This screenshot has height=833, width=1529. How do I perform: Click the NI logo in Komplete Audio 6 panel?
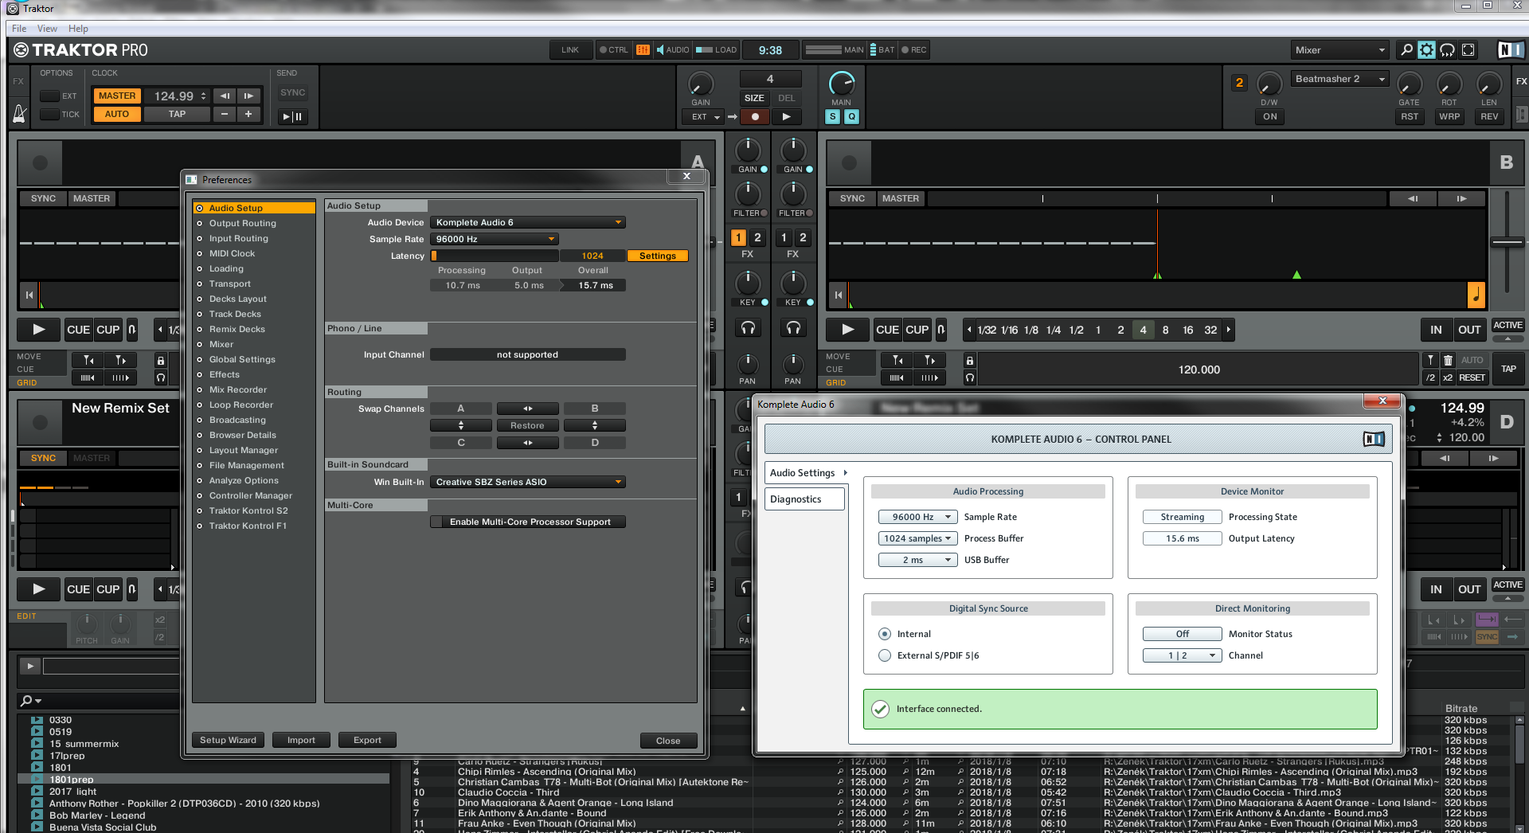coord(1374,439)
